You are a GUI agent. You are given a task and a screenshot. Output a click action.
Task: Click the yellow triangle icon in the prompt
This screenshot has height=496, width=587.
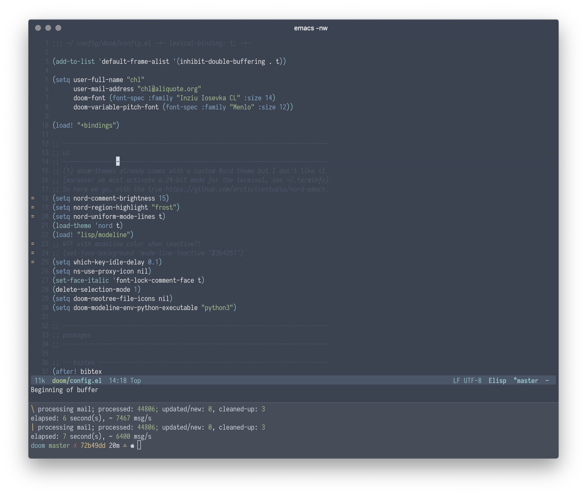[125, 445]
